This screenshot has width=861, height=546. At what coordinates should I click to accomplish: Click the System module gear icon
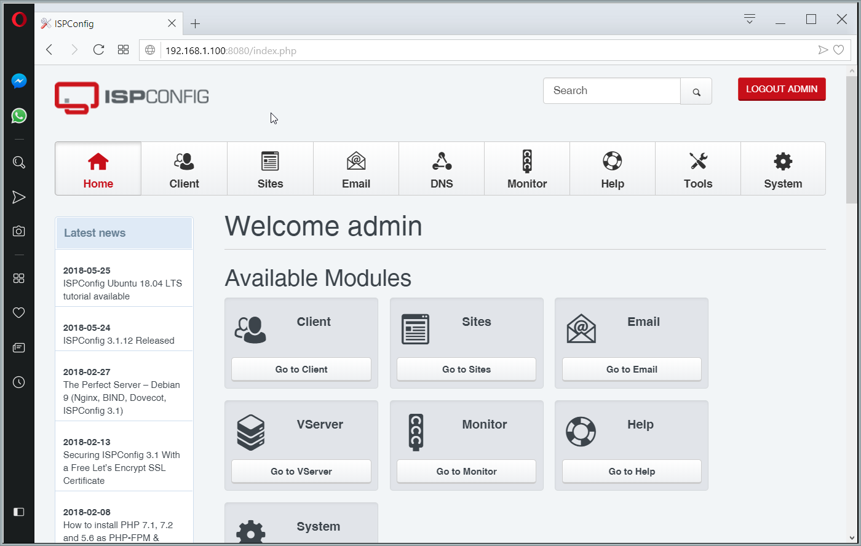[x=251, y=532]
